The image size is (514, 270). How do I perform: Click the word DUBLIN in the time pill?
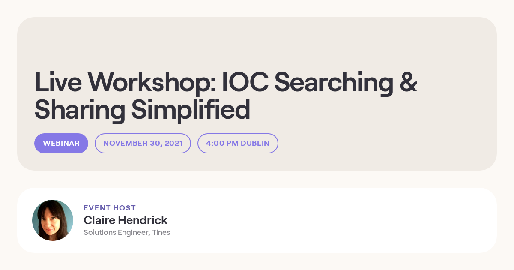tap(255, 143)
